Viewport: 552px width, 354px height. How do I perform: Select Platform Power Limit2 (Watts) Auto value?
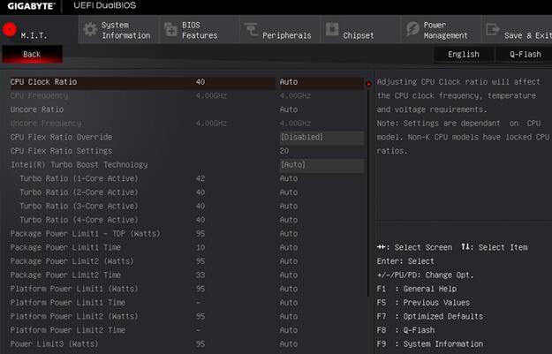(288, 316)
